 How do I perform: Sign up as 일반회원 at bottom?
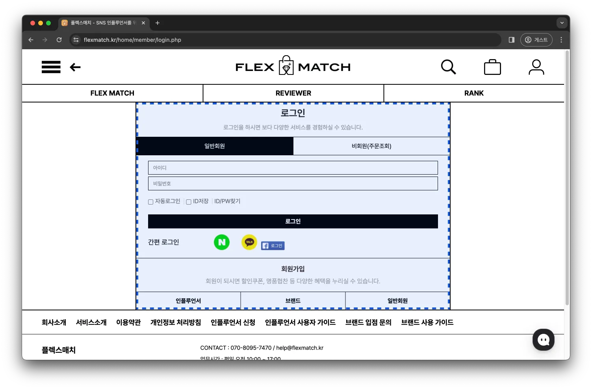point(398,300)
